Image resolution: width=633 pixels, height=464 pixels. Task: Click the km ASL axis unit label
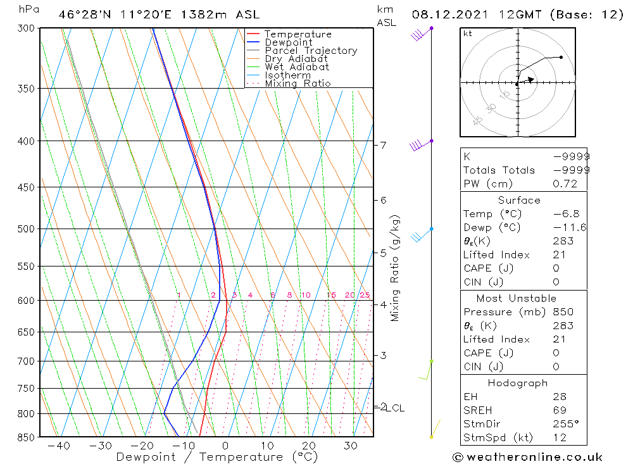386,16
